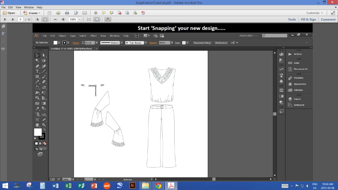
Task: Open the arrange documents dropdown
Action: pyautogui.click(x=146, y=36)
